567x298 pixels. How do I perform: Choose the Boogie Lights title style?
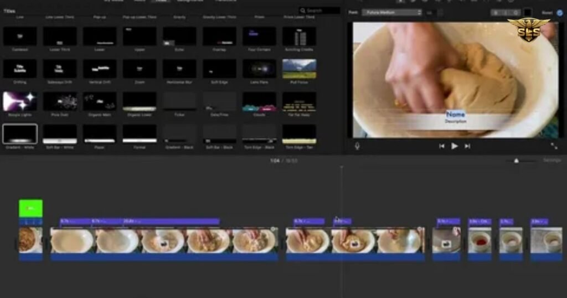pos(20,101)
